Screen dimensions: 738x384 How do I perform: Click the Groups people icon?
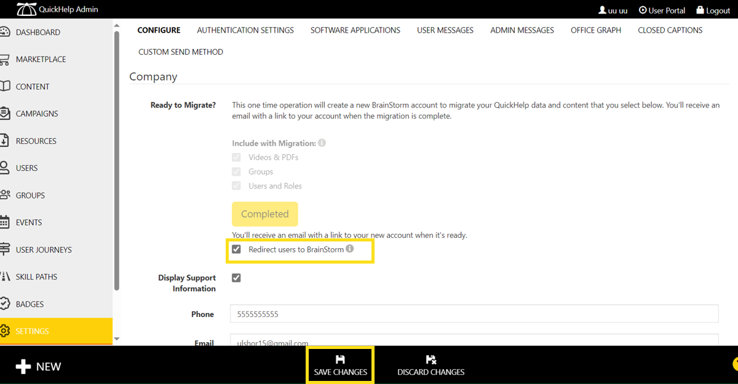4,195
